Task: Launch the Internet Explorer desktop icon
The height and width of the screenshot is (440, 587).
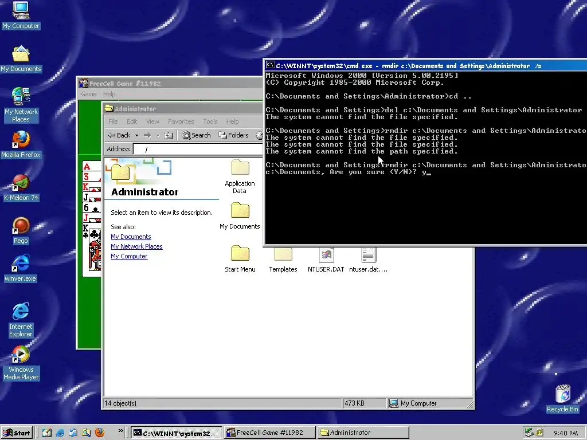Action: coord(21,320)
